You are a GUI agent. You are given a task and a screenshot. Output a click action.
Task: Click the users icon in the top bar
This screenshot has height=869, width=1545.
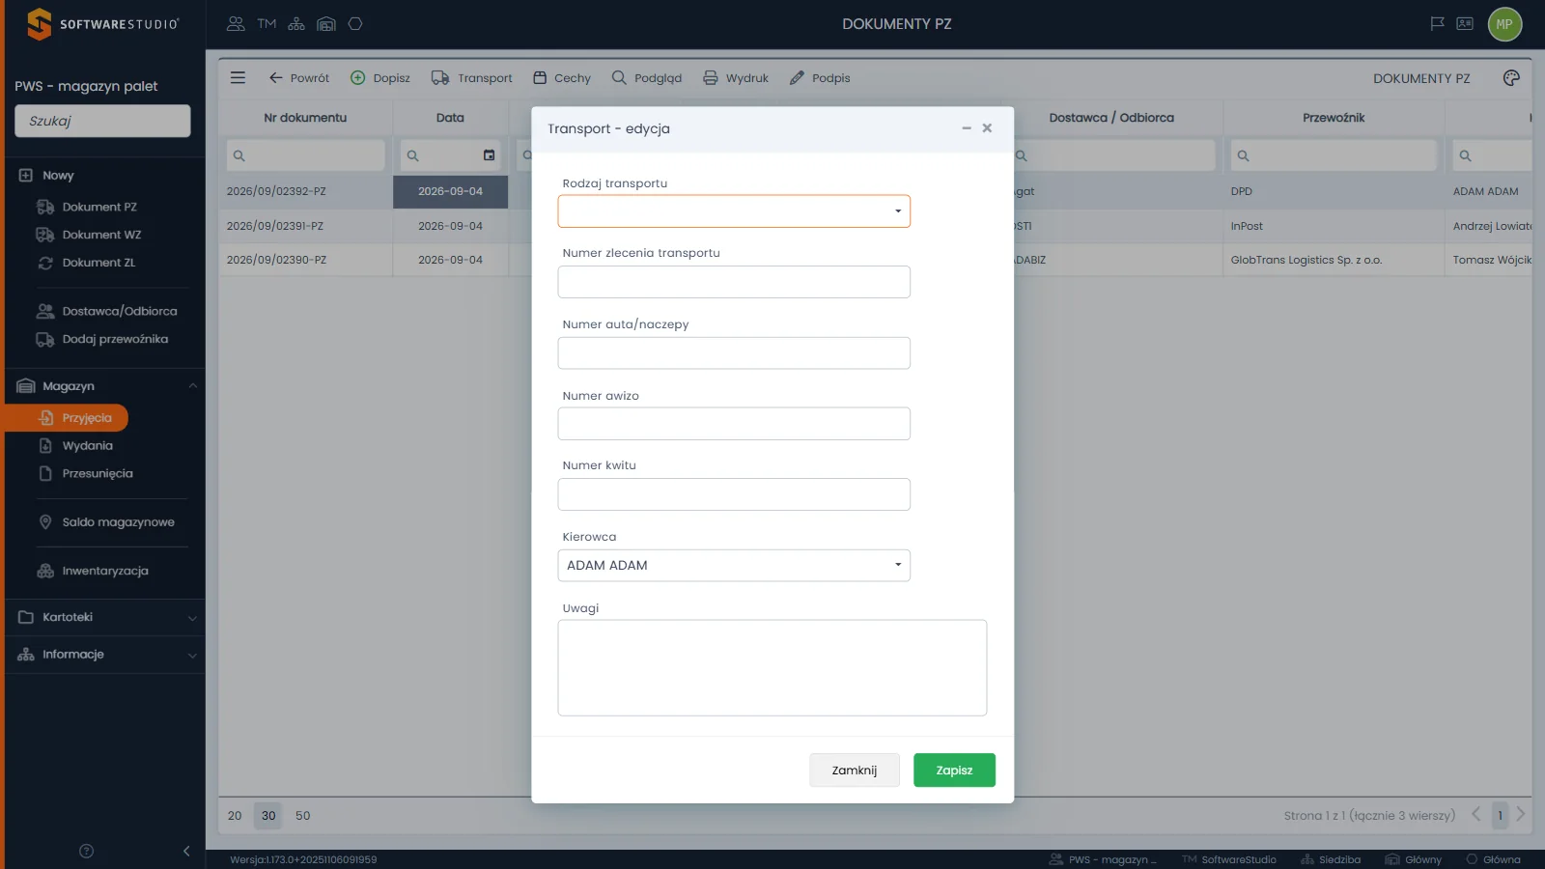coord(236,23)
